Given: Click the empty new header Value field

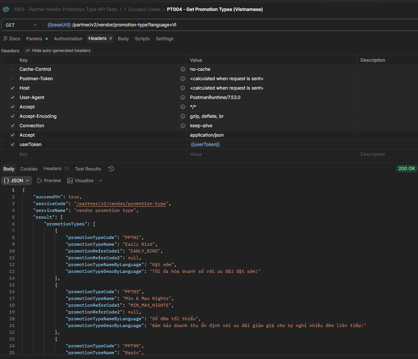Looking at the screenshot, I should point(272,154).
